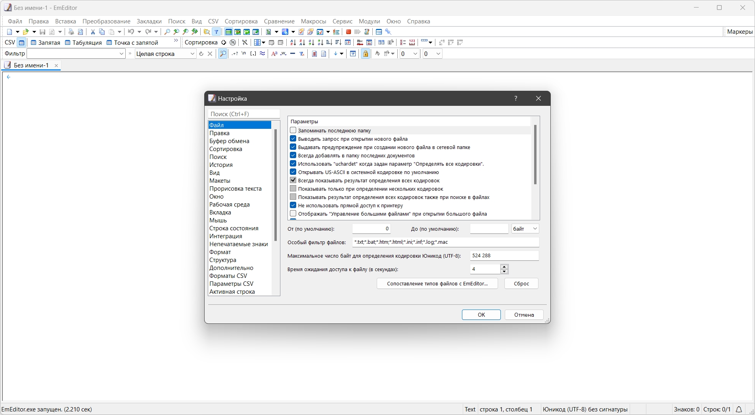Click the Redo arrow icon
The width and height of the screenshot is (755, 415).
point(148,32)
